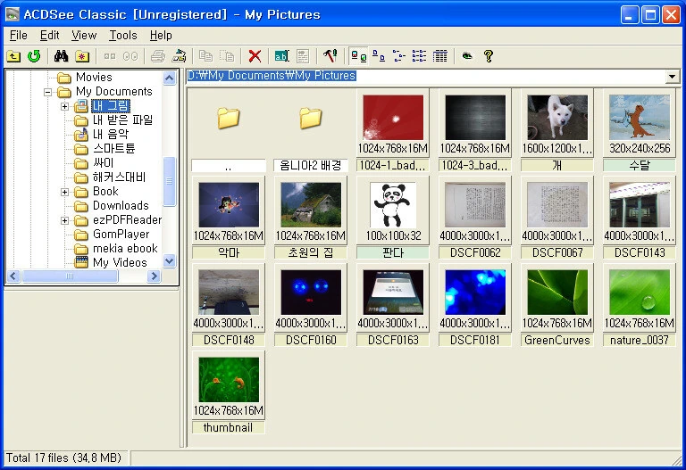This screenshot has height=470, width=686.
Task: Select the DSCF0160 blue lights thumbnail
Action: coord(311,305)
